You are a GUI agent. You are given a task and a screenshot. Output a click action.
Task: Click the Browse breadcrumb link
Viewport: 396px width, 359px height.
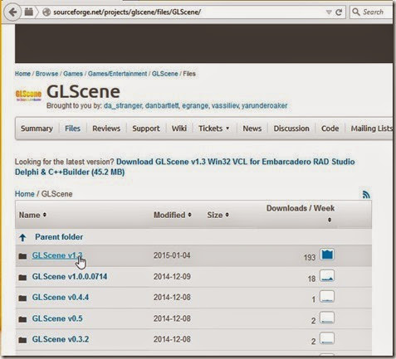click(47, 74)
